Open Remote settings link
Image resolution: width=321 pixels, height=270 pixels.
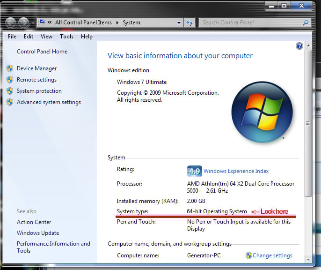(36, 80)
